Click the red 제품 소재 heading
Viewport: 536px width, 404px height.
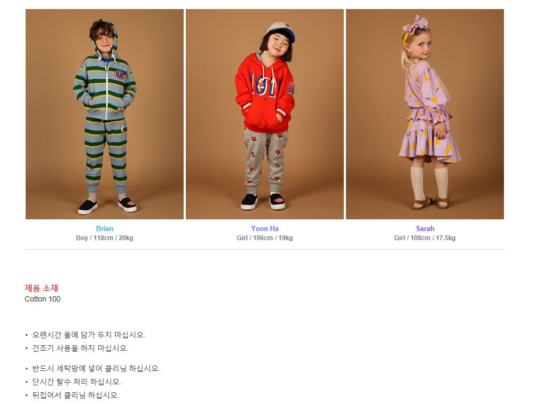click(41, 288)
